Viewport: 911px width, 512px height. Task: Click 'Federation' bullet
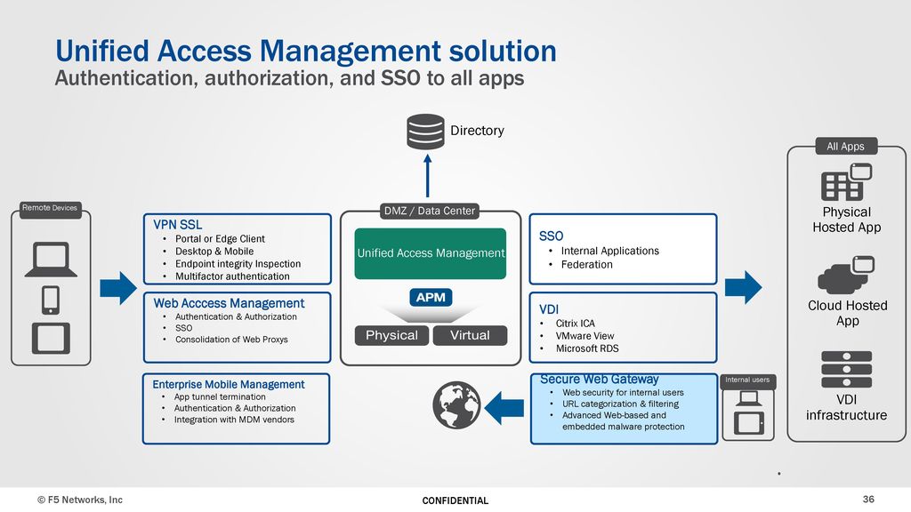(587, 265)
